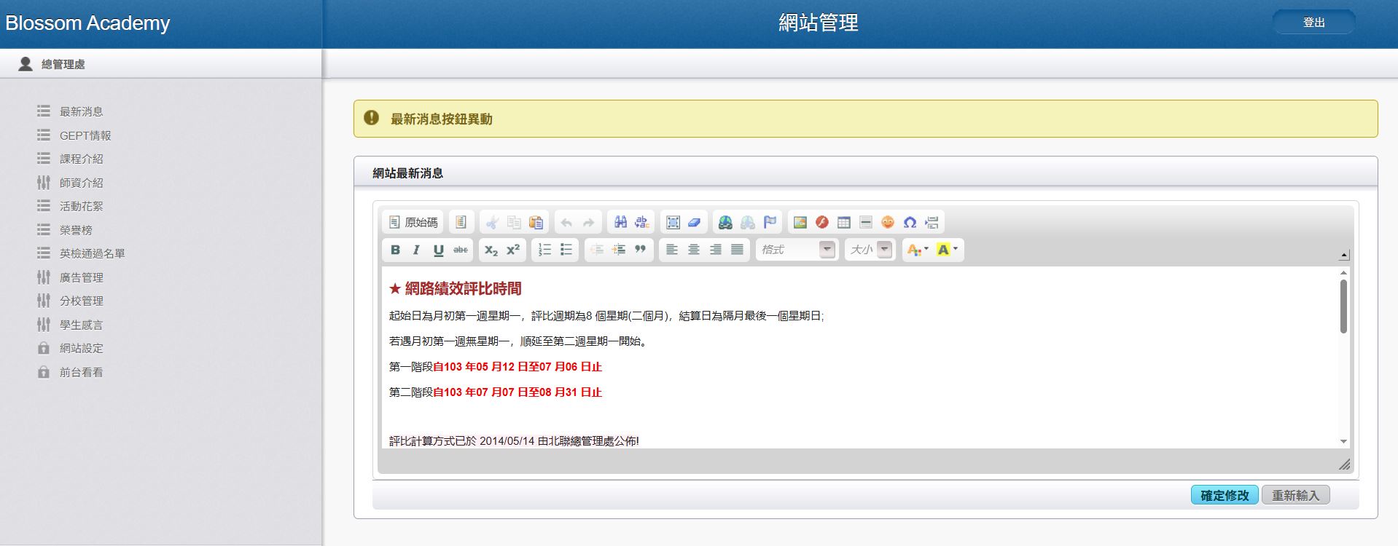This screenshot has width=1398, height=546.
Task: Insert an image via the picture icon
Action: click(800, 222)
